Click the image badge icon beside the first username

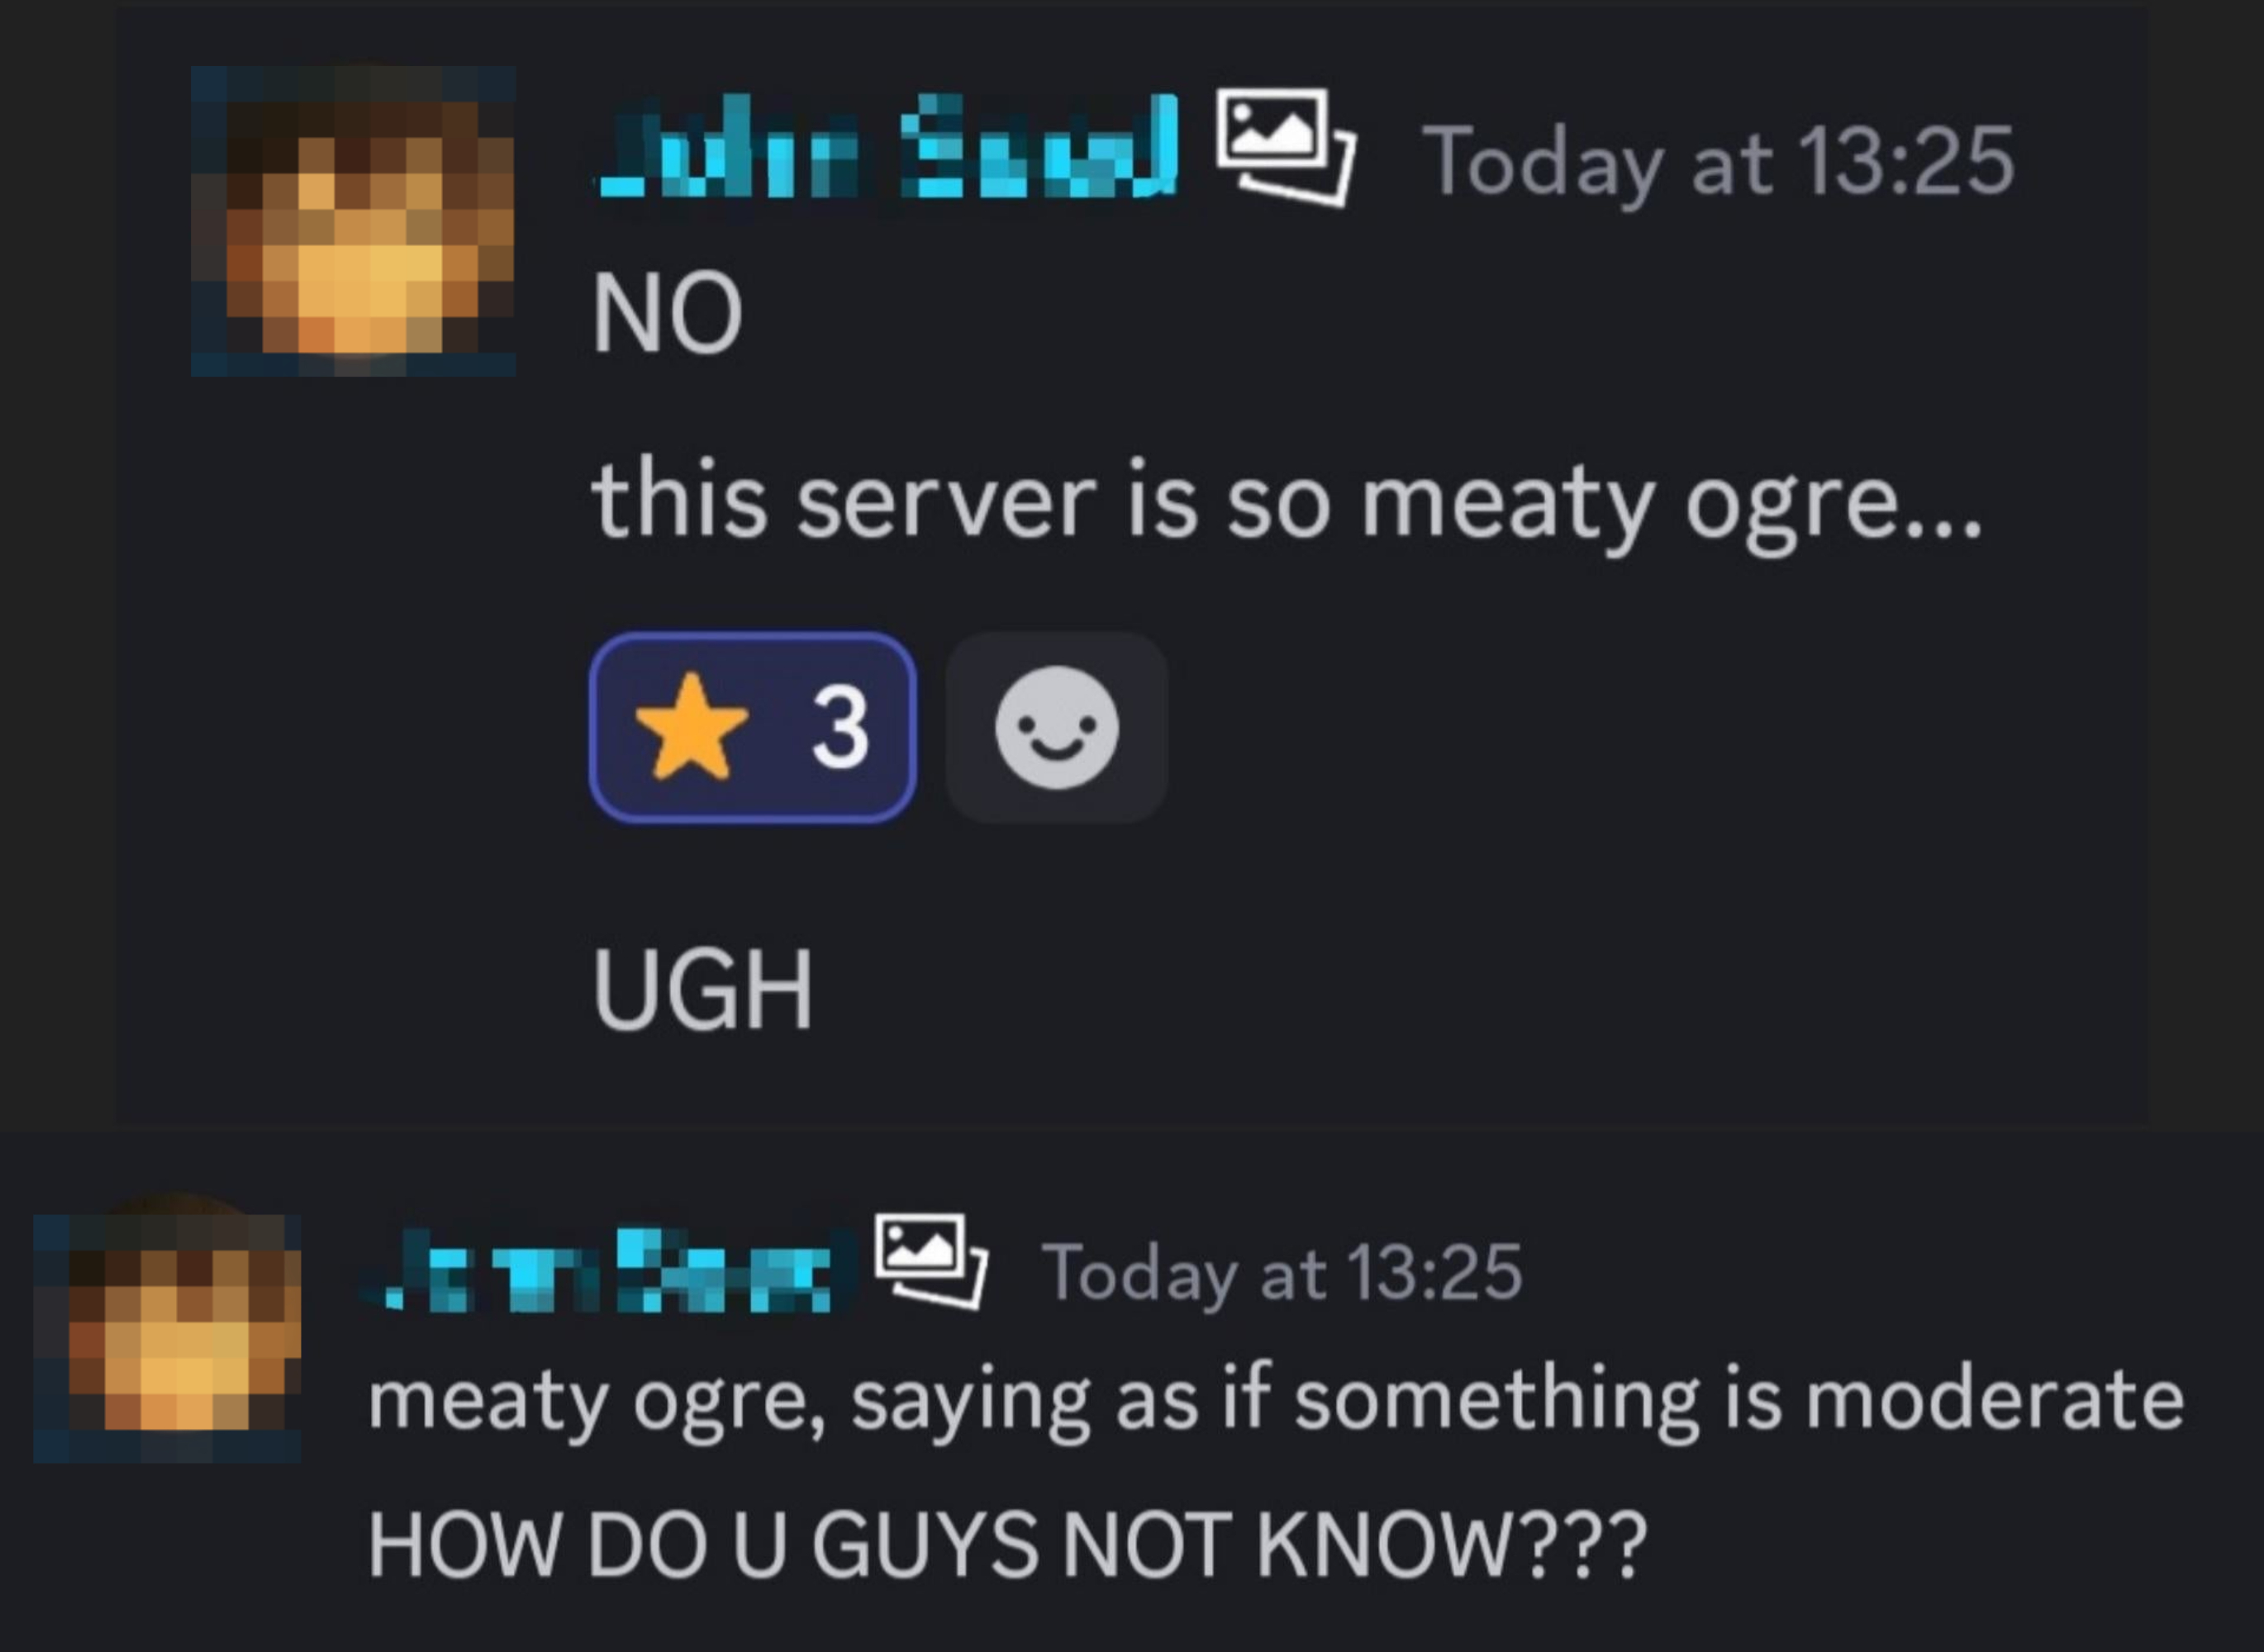[1286, 147]
